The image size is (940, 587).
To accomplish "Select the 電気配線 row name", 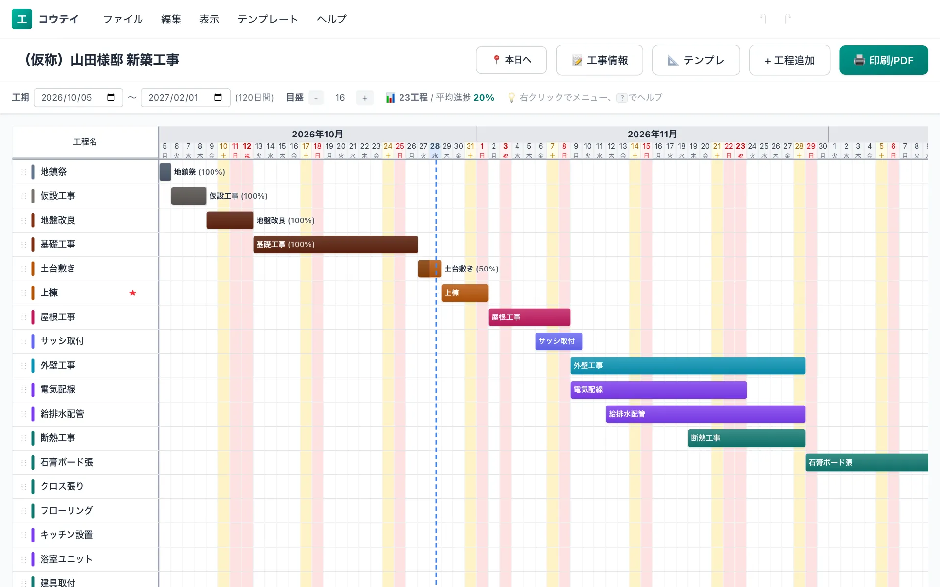I will (x=58, y=389).
